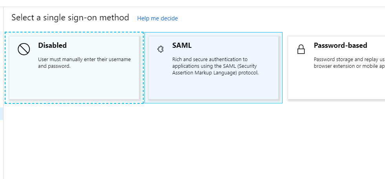
Task: Select the Password-based card's empty lower area
Action: (336, 85)
